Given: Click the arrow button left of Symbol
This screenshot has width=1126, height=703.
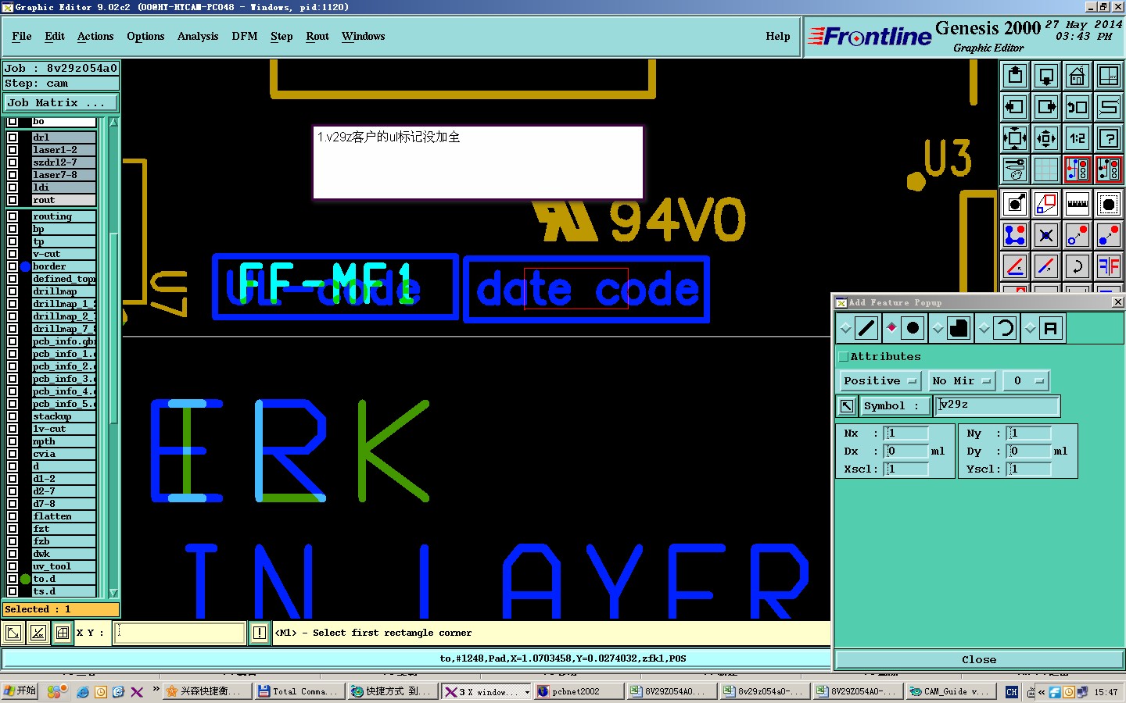Looking at the screenshot, I should 847,406.
